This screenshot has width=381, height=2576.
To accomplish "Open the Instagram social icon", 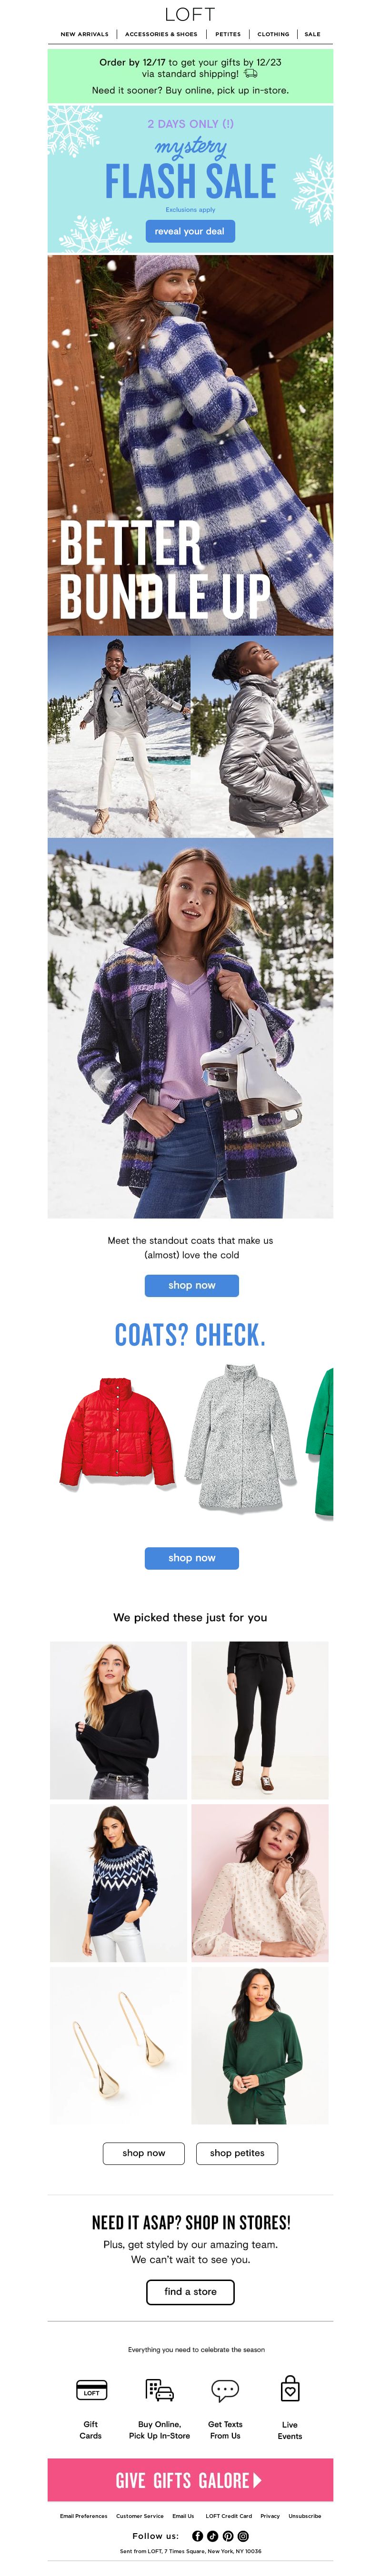I will tap(243, 2535).
